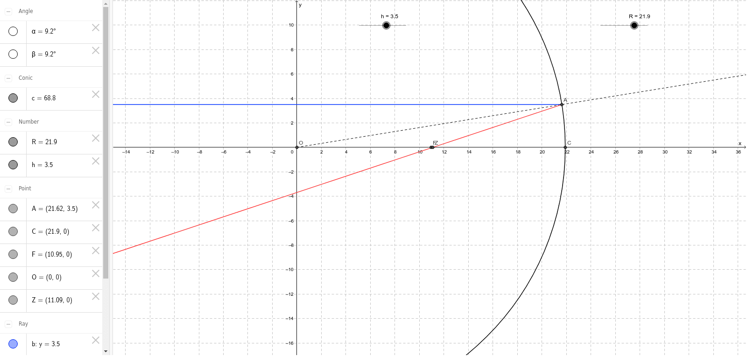
Task: Toggle visibility of angle β = 9.2°
Action: (x=13, y=54)
